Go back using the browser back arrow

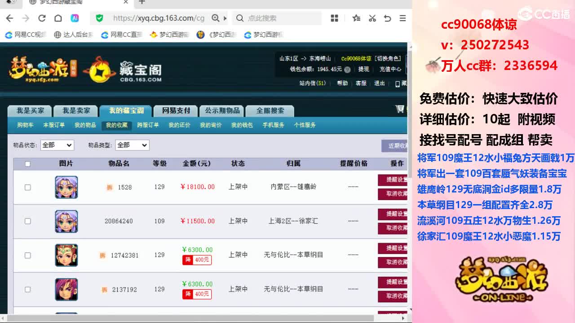tap(9, 18)
